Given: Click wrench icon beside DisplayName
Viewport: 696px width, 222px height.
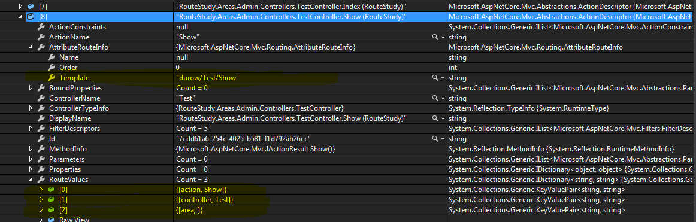Looking at the screenshot, I should point(41,118).
